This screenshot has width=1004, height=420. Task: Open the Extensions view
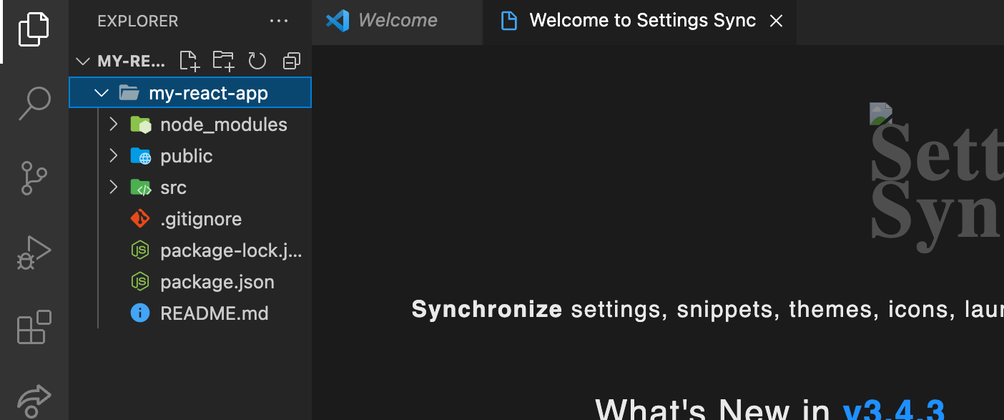point(34,327)
